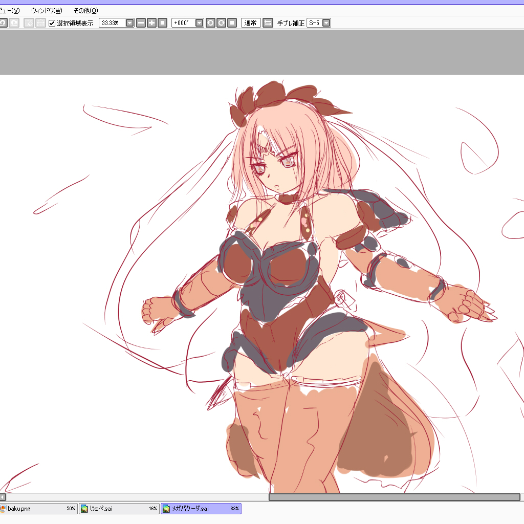Viewport: 524px width, 524px height.
Task: Flip the canvas view horizontally
Action: [x=268, y=23]
